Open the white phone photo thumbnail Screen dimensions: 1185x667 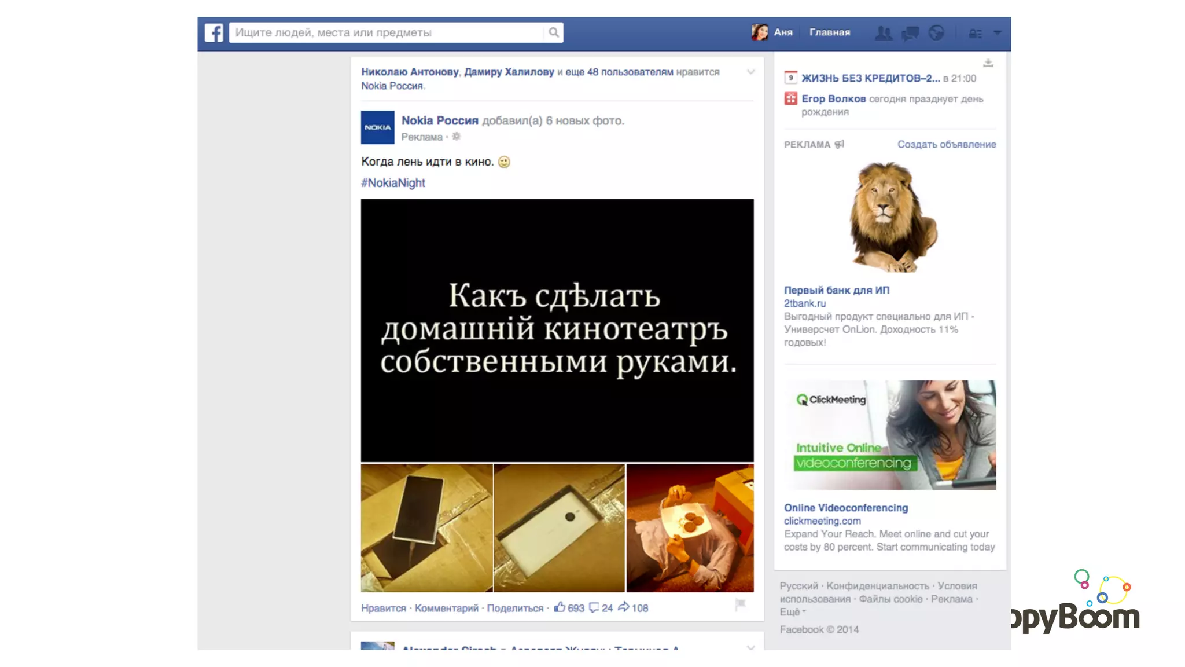pyautogui.click(x=559, y=527)
